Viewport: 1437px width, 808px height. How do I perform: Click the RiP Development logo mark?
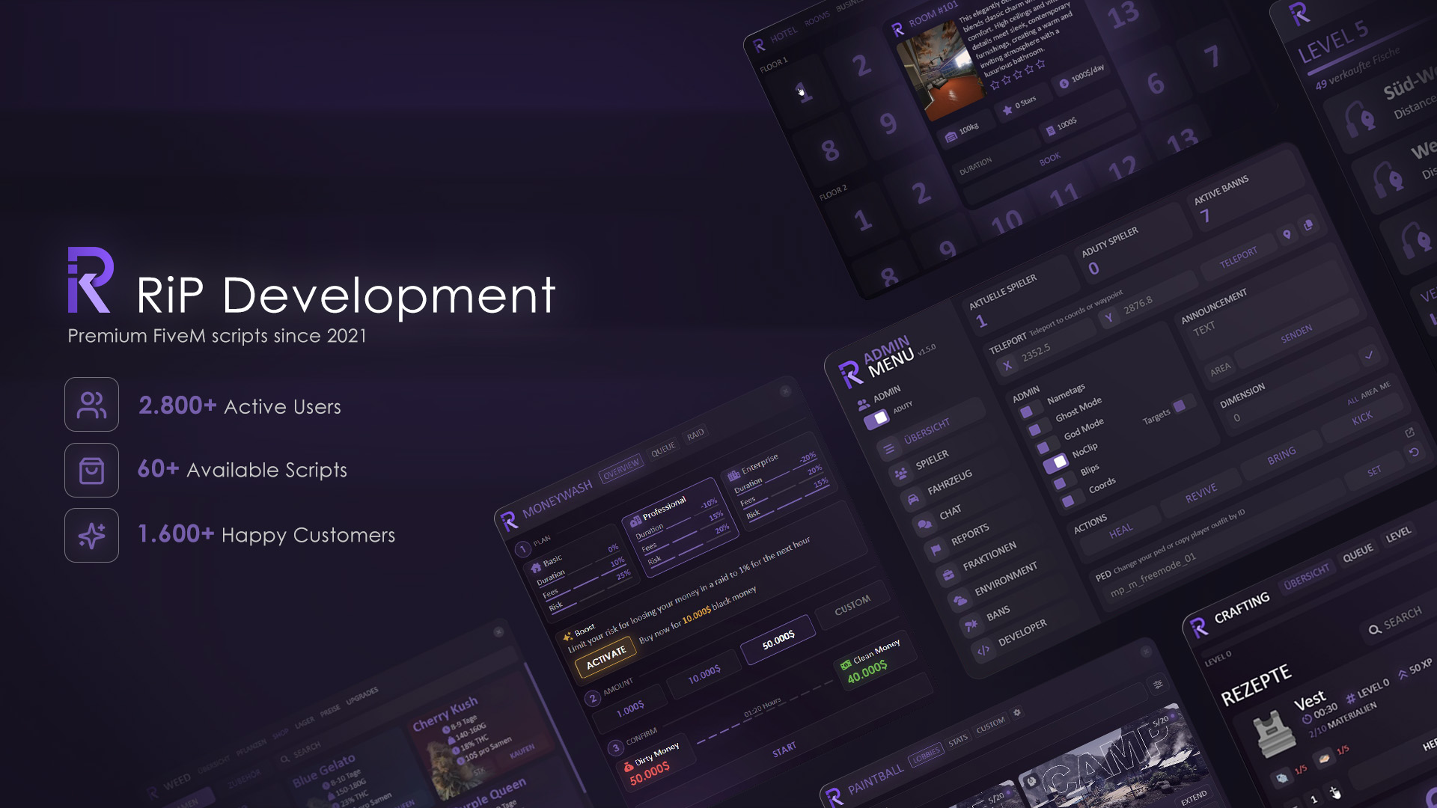(91, 280)
